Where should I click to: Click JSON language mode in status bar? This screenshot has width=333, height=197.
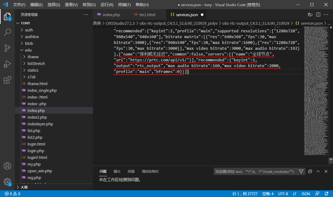point(305,194)
